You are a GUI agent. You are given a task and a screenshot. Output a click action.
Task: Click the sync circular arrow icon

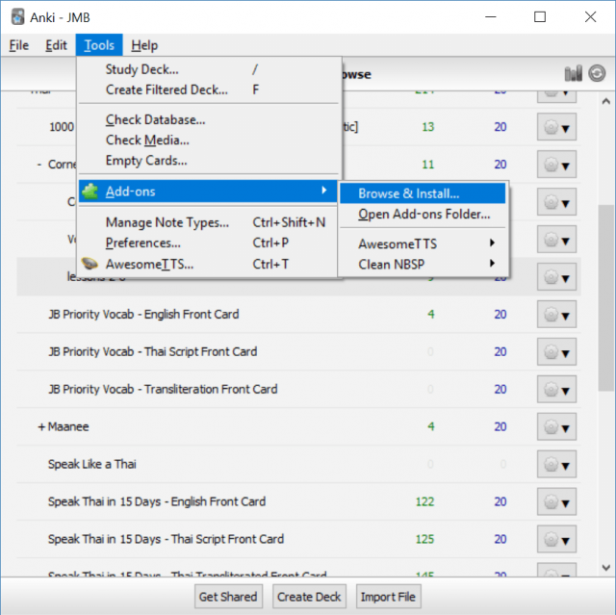(x=597, y=73)
